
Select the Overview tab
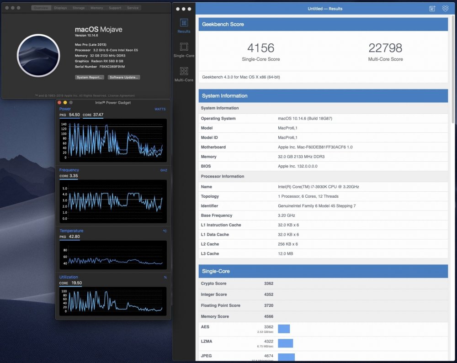pos(41,8)
